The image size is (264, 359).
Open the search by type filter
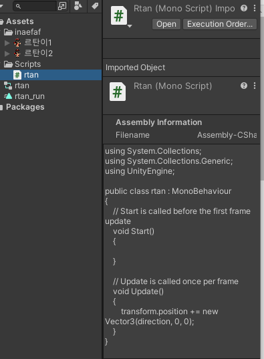pos(78,6)
